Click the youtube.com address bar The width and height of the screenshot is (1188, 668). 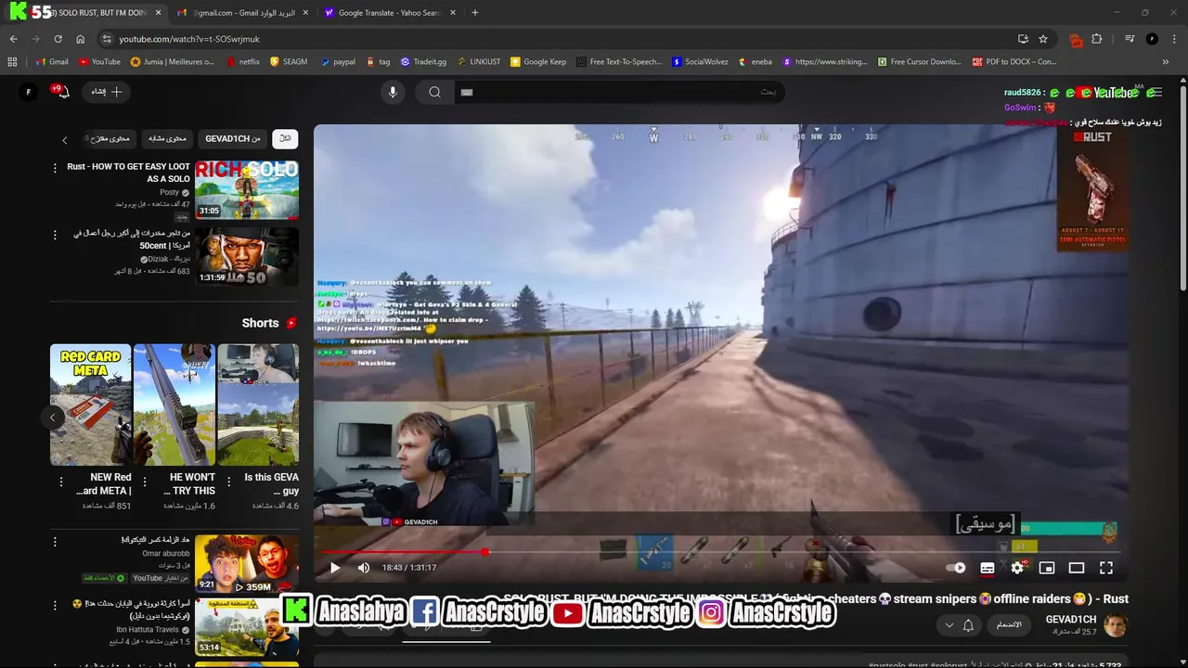pos(557,39)
